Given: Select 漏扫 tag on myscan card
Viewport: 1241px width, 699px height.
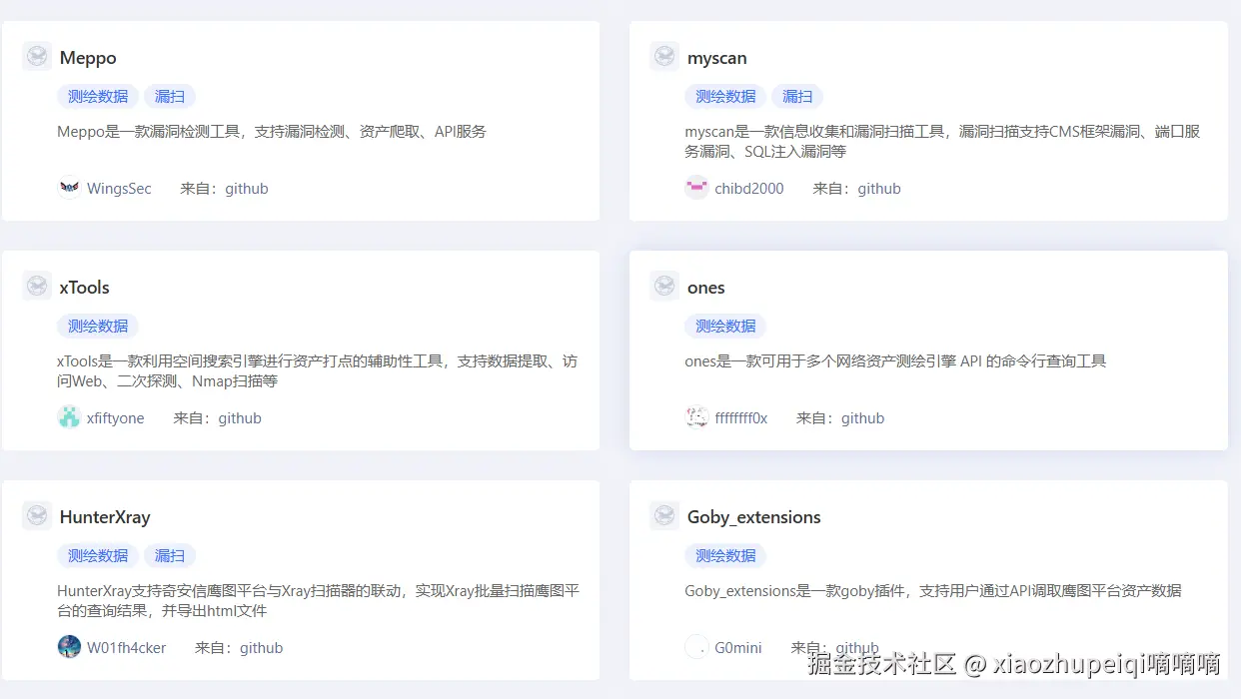Looking at the screenshot, I should point(797,96).
